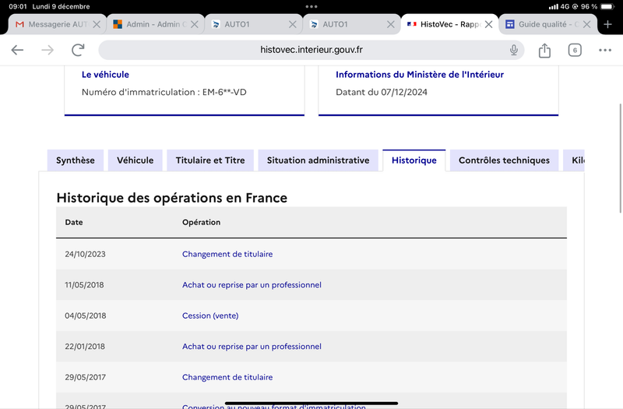The width and height of the screenshot is (623, 409).
Task: Click Achat ou reprise dated 22/01/2018
Action: pos(252,347)
